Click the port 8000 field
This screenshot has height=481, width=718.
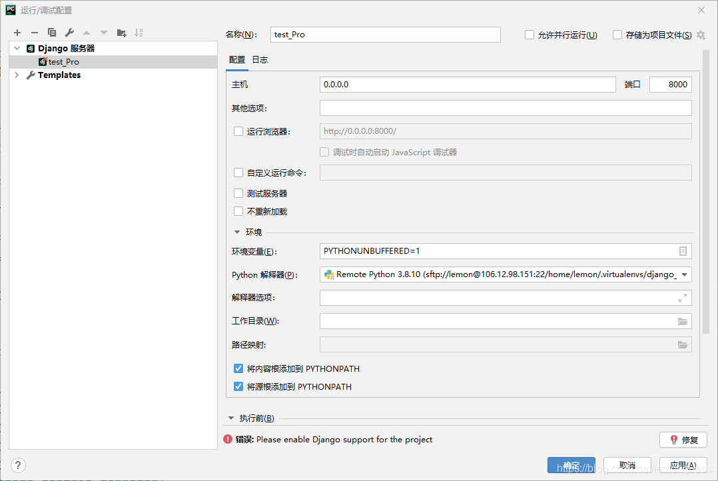pyautogui.click(x=670, y=85)
